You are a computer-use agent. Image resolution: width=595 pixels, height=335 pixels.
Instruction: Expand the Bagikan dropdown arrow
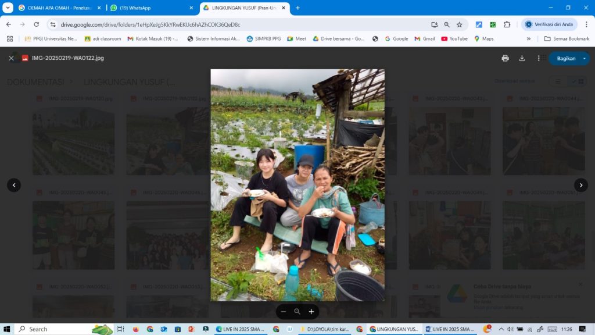[x=584, y=58]
